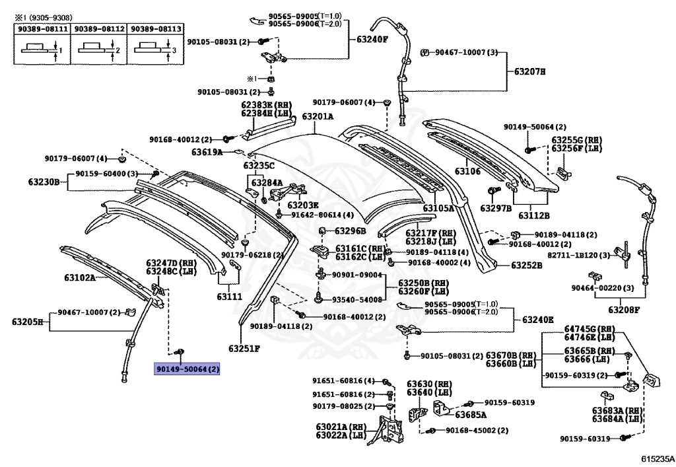Select part number 63106
Image resolution: width=676 pixels, height=467 pixels.
[x=467, y=171]
